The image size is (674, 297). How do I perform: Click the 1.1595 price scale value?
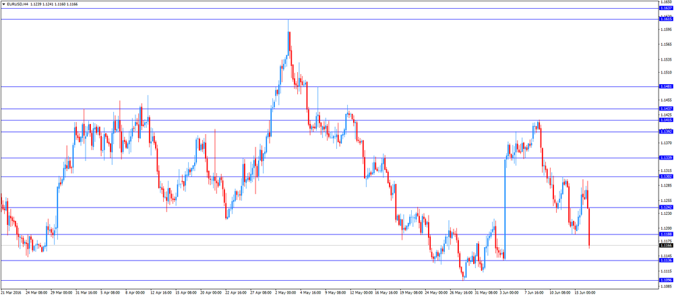tap(667, 30)
